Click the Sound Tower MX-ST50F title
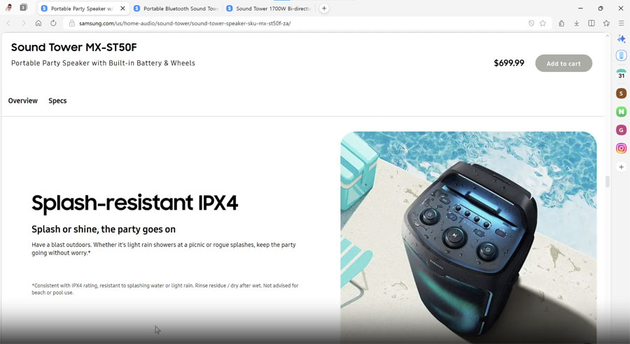Image resolution: width=630 pixels, height=344 pixels. point(74,48)
